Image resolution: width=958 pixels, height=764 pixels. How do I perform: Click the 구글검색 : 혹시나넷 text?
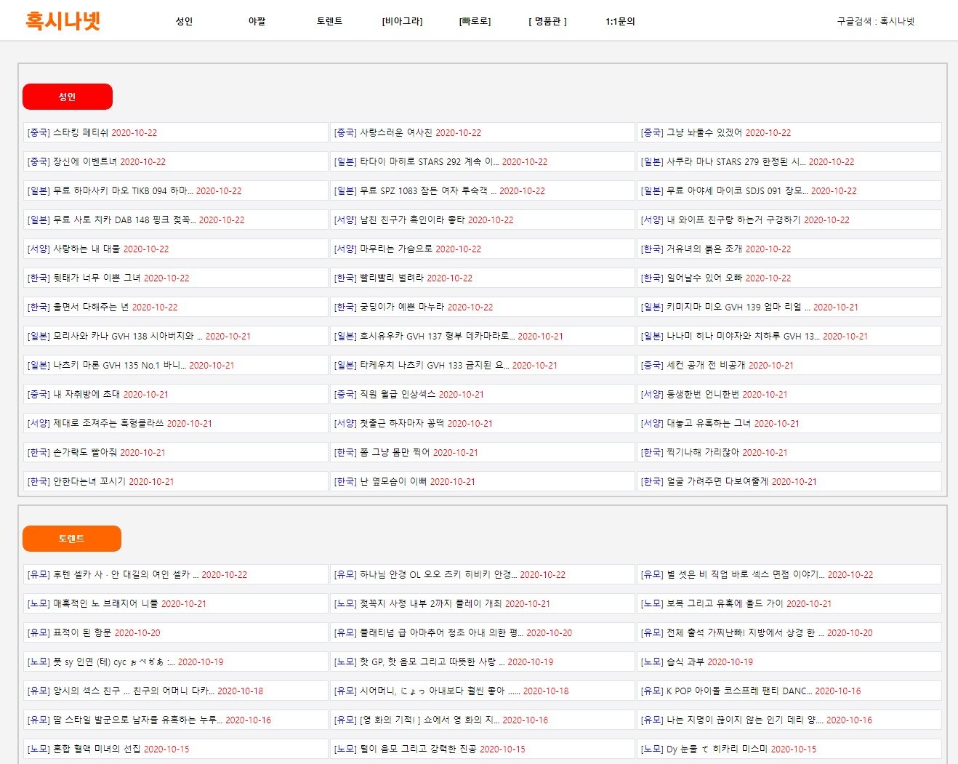click(875, 21)
